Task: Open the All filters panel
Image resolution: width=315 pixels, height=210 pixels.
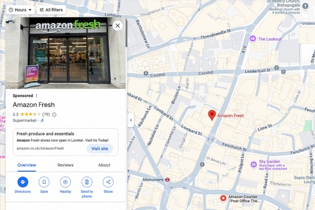Action: [x=51, y=10]
